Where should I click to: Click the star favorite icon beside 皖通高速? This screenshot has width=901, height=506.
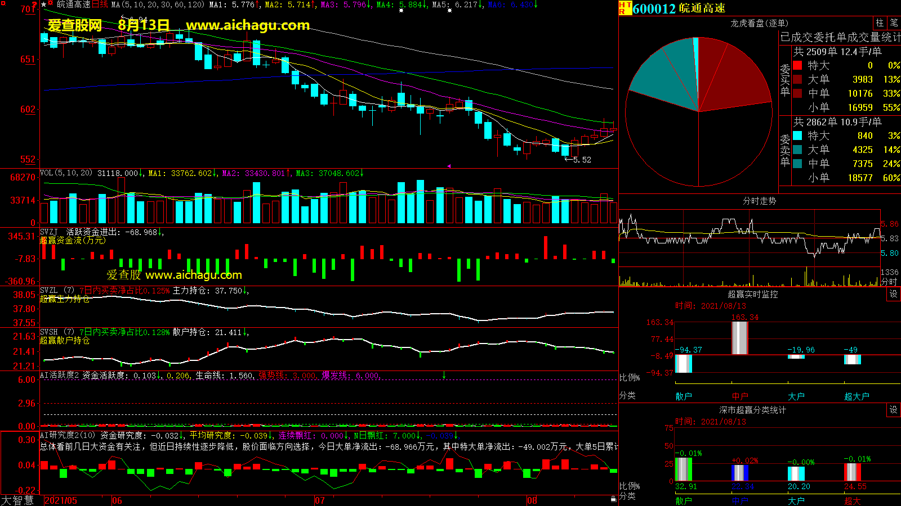[44, 4]
